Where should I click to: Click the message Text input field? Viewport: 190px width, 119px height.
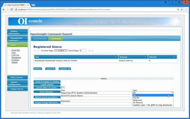pyautogui.click(x=96, y=93)
